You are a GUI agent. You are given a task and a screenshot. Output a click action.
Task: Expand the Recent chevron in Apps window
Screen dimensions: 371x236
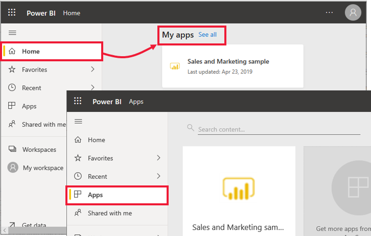(158, 176)
